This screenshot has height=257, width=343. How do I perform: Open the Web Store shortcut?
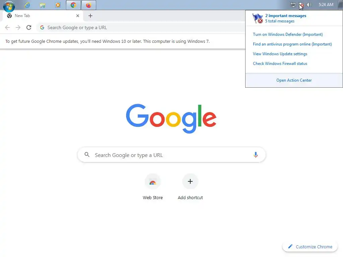pos(153,182)
